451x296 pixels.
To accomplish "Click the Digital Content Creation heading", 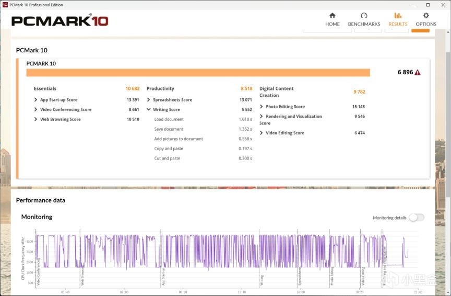I will click(x=277, y=92).
